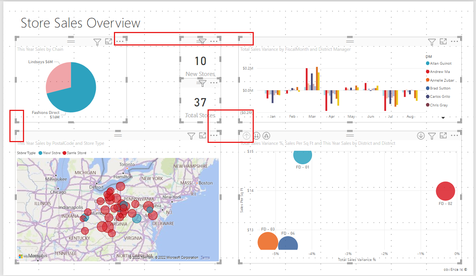Select Allan Guinot in the DM legend
Image resolution: width=476 pixels, height=276 pixels.
(438, 64)
